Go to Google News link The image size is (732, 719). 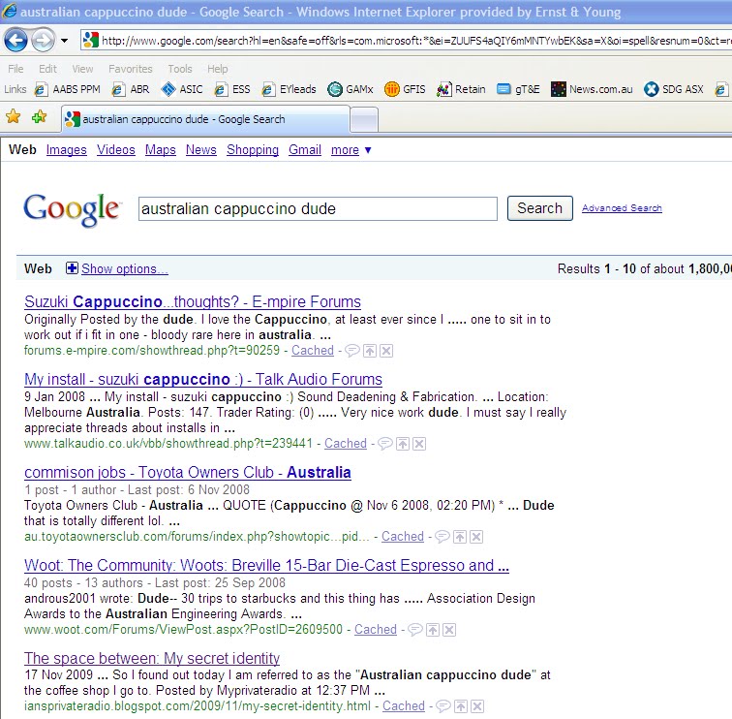(201, 150)
